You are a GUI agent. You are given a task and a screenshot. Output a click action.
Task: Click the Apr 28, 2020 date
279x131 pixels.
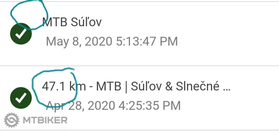[x=81, y=106]
